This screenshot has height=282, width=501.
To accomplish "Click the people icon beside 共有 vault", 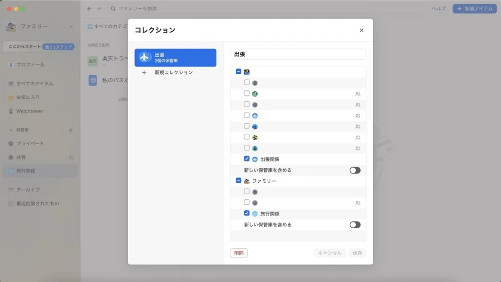I will (70, 157).
